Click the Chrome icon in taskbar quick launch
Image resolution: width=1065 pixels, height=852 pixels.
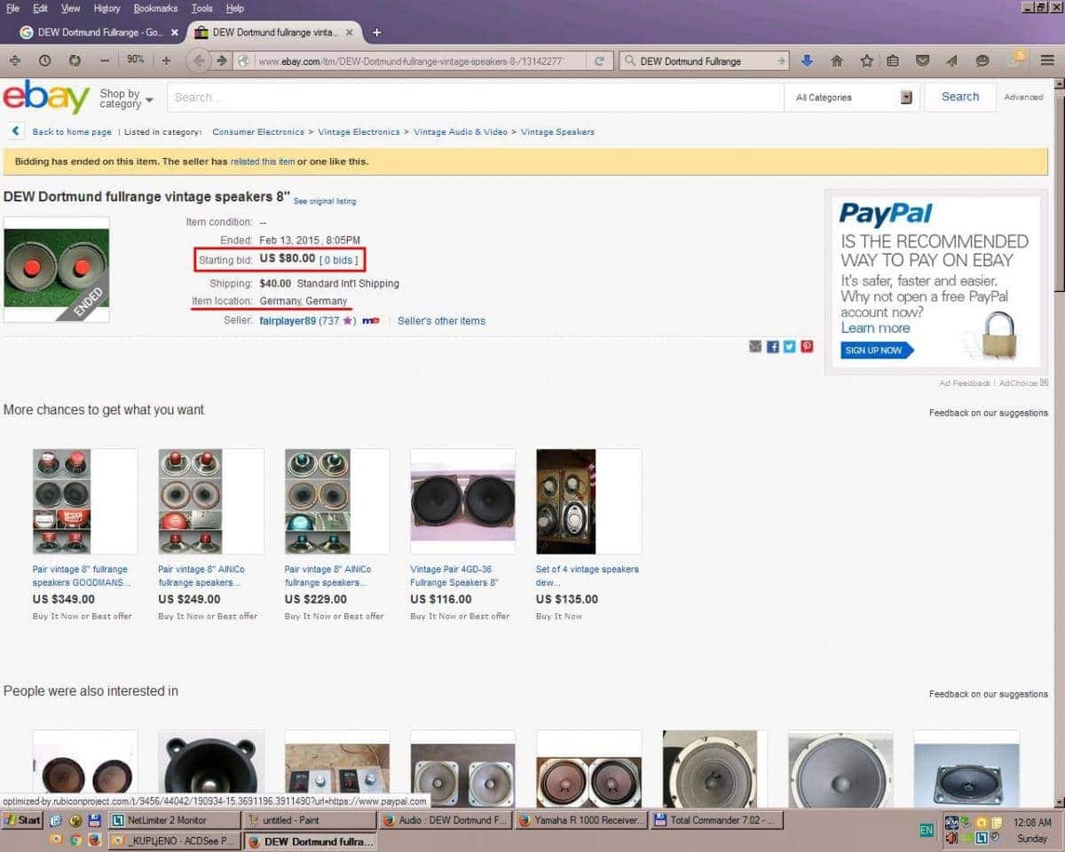coord(75,838)
